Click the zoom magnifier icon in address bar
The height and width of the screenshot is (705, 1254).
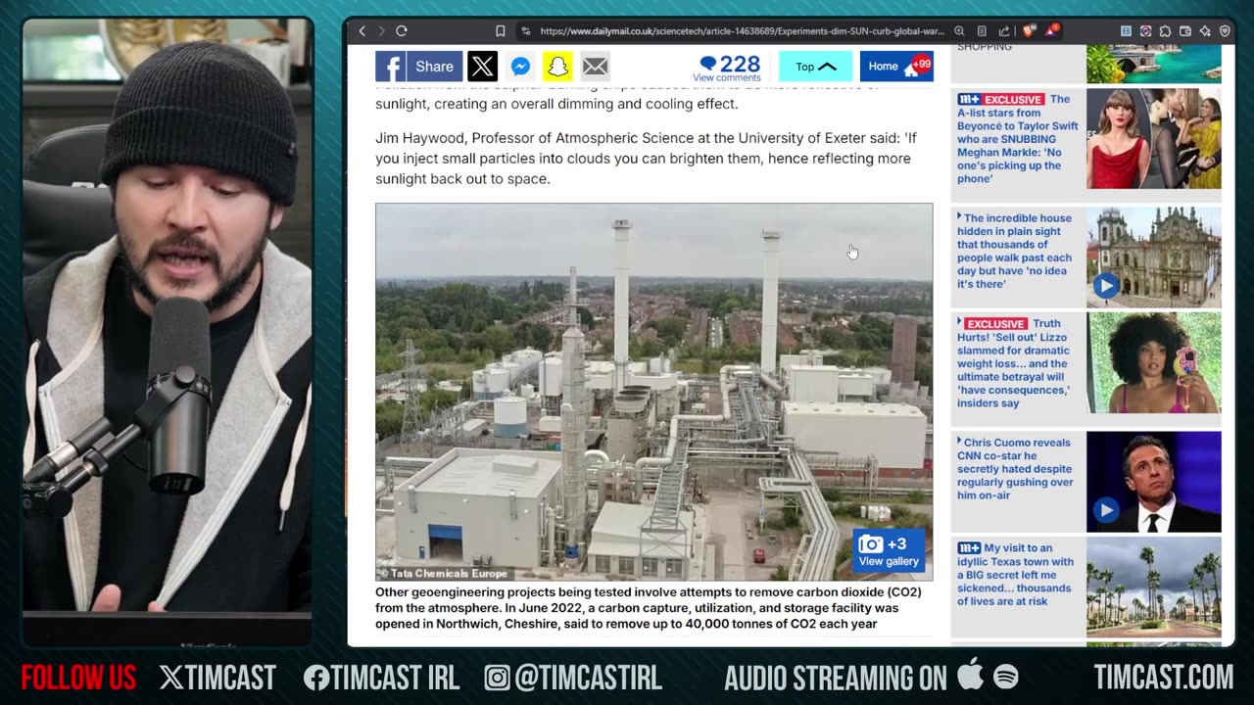959,31
